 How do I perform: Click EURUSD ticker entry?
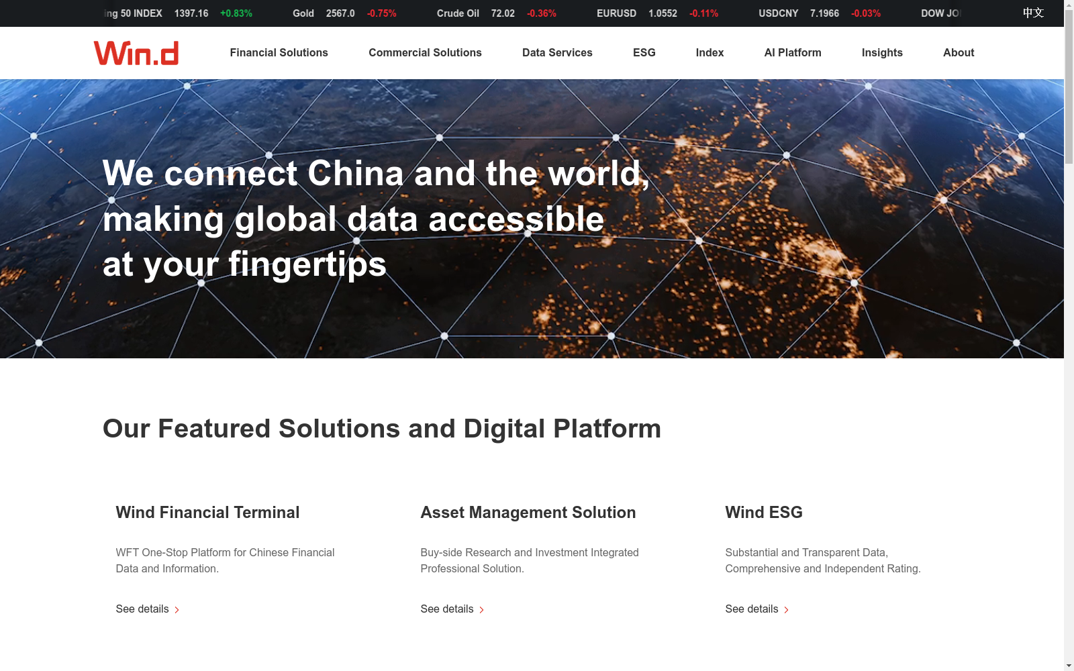pos(657,13)
